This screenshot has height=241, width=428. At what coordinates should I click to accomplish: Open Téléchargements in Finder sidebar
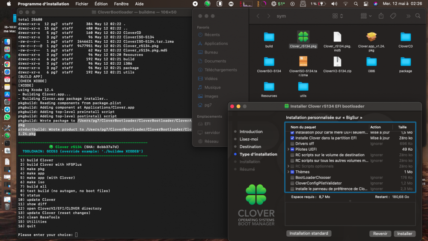pos(220,70)
